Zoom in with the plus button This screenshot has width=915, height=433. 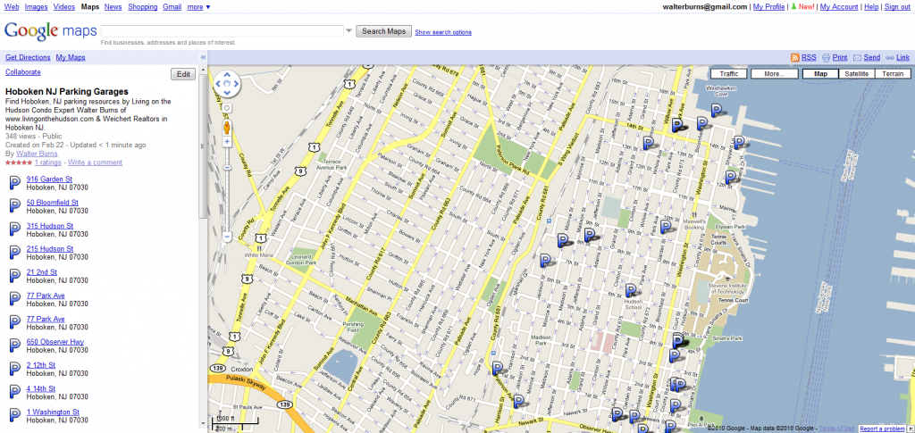pos(227,142)
